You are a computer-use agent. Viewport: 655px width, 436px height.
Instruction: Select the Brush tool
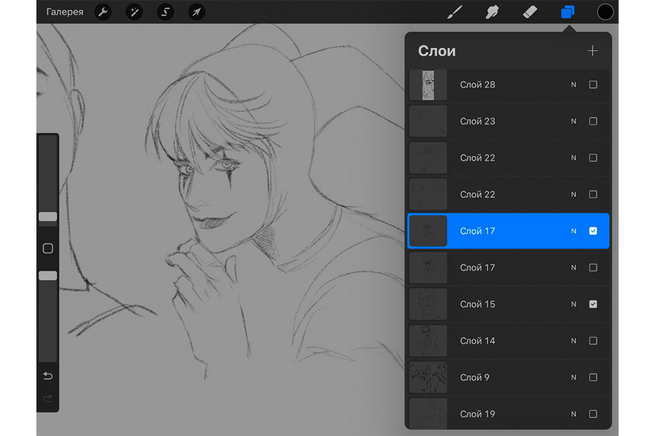455,12
